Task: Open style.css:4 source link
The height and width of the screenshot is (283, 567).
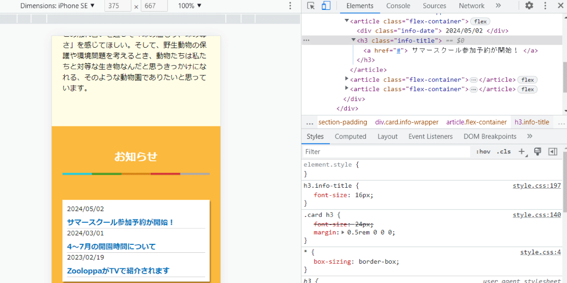Action: click(541, 252)
